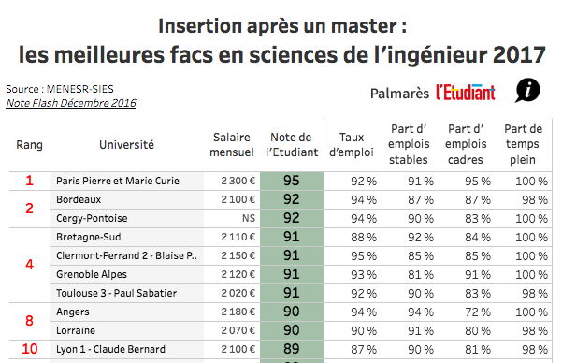Screen dimensions: 562x363
Task: Click the Part de temps plein header
Action: pos(523,144)
